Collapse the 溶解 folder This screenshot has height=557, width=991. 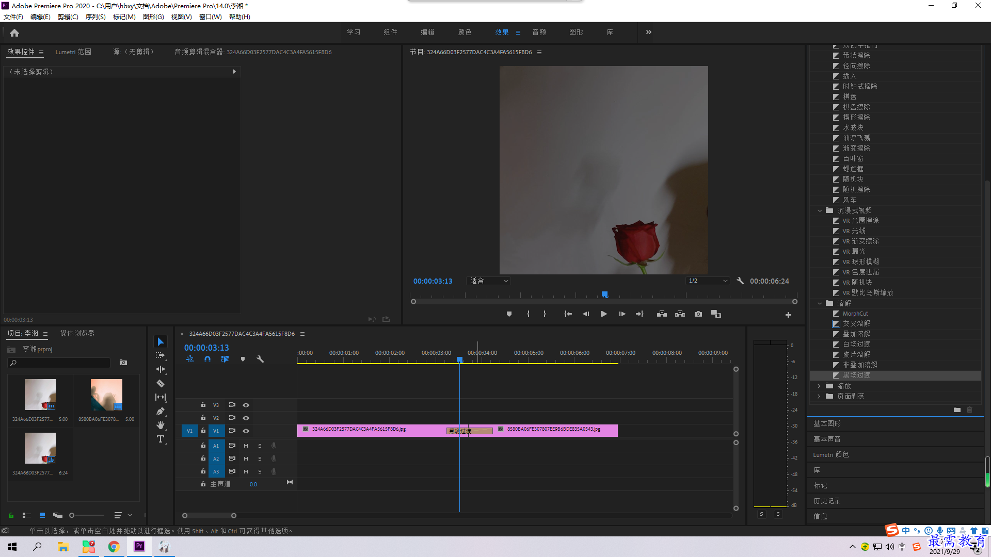(x=820, y=303)
